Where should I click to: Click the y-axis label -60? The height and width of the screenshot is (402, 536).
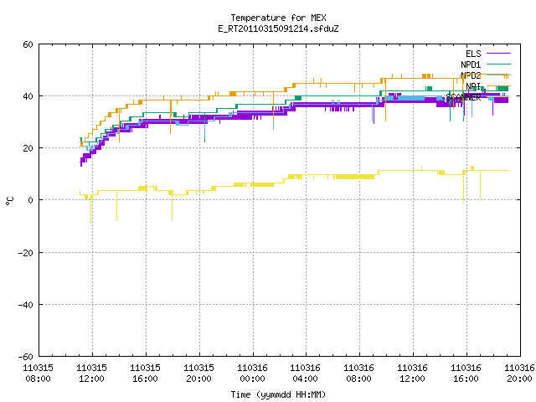26,357
